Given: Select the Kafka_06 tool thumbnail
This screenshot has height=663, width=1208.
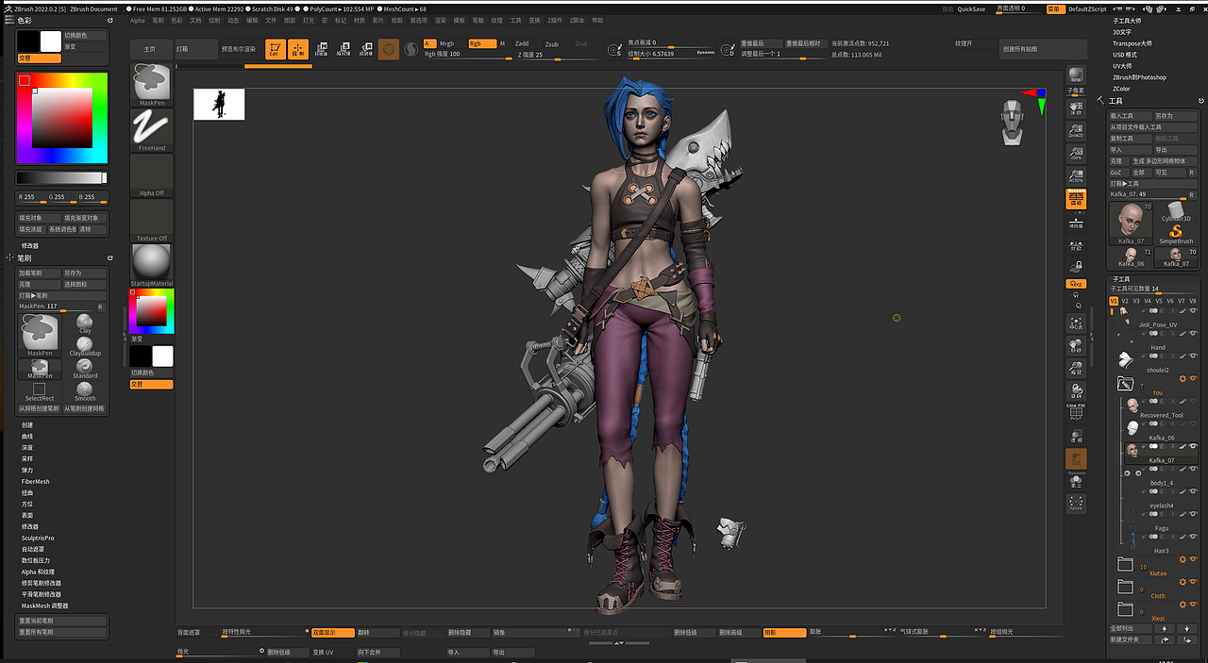Looking at the screenshot, I should point(1129,257).
